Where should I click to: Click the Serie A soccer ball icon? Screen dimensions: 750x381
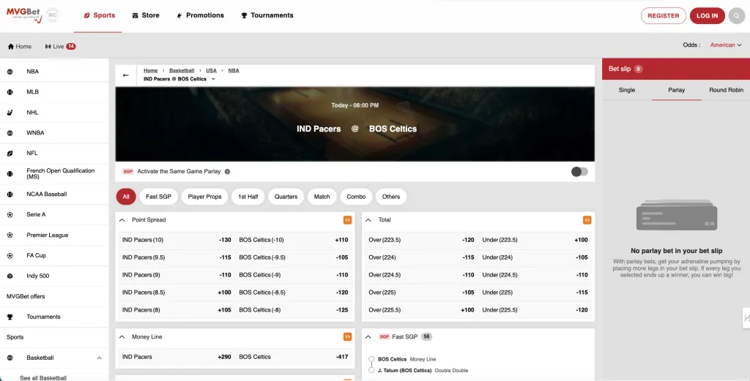tap(10, 215)
